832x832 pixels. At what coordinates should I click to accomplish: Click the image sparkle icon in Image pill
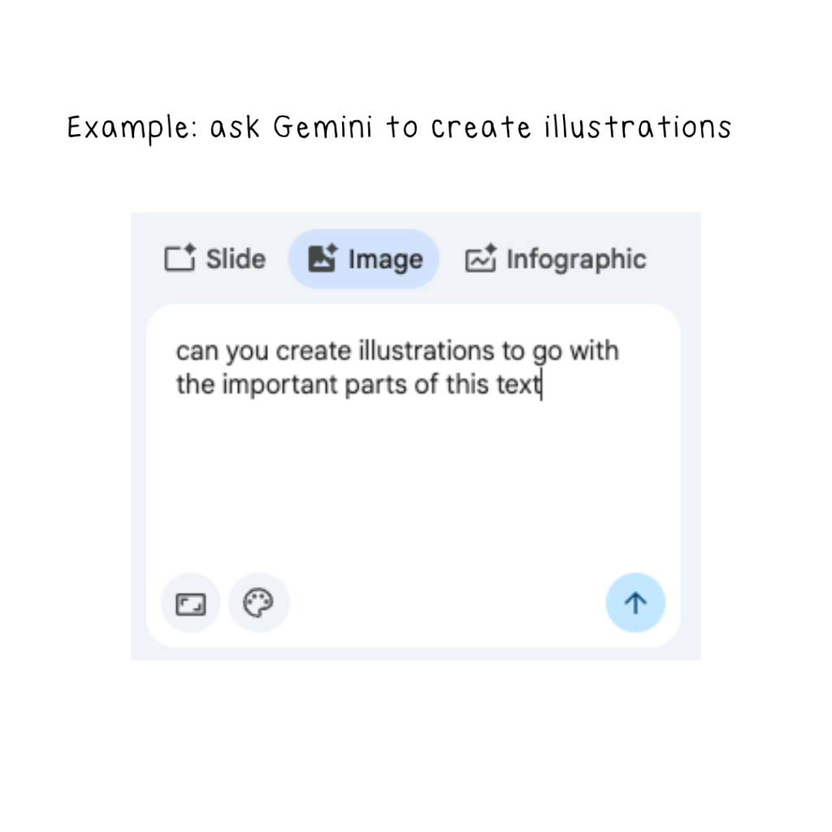323,258
